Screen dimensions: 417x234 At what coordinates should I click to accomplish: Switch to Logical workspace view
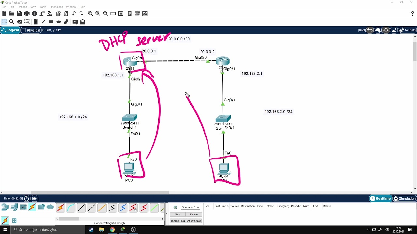coord(10,30)
